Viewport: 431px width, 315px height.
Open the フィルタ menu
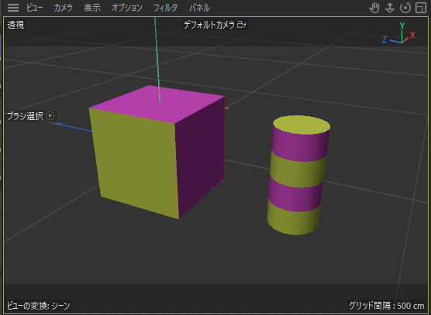165,8
